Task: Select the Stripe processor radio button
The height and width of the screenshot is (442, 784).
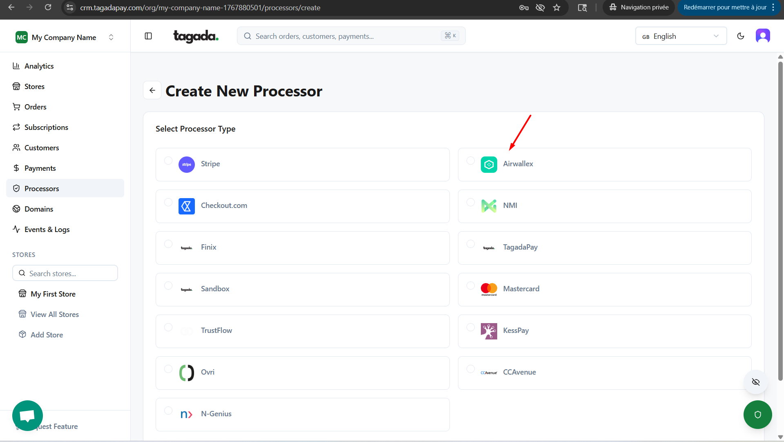Action: 168,161
